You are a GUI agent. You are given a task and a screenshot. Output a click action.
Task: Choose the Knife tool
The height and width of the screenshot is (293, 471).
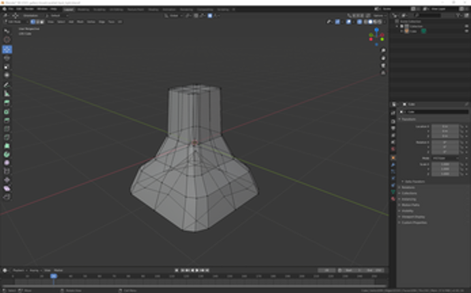pyautogui.click(x=7, y=138)
